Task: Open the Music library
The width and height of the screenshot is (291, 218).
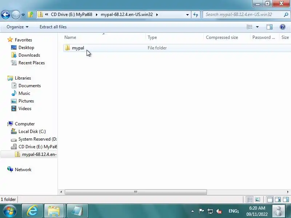Action: click(24, 93)
